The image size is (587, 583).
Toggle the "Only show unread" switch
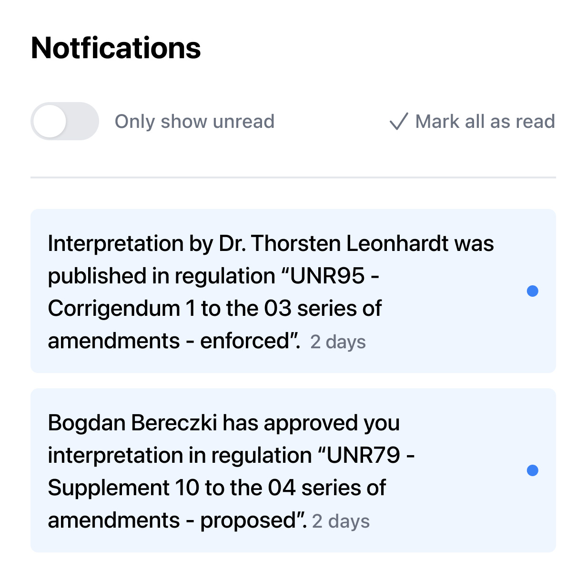64,121
